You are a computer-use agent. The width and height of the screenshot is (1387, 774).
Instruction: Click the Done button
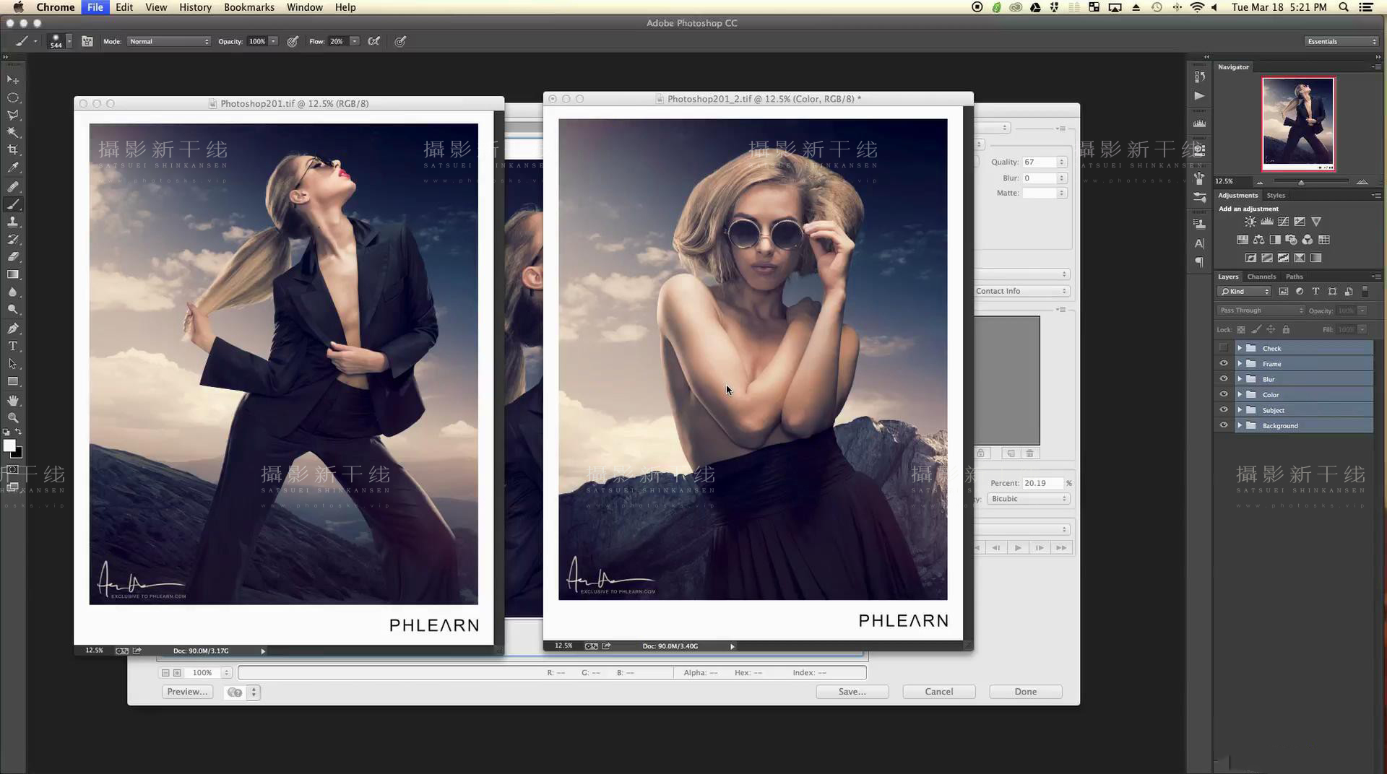pos(1026,692)
